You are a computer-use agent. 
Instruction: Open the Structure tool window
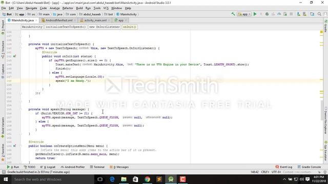click(x=3, y=50)
